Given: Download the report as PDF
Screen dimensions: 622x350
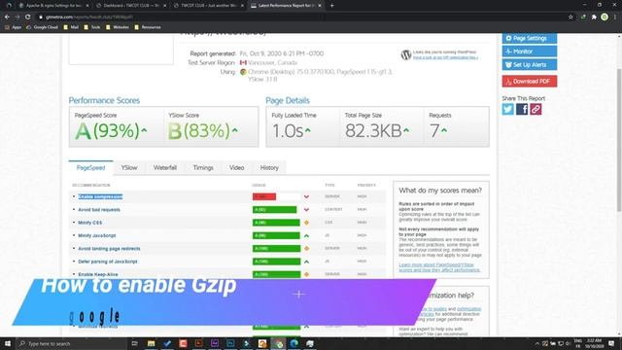Looking at the screenshot, I should [x=530, y=81].
